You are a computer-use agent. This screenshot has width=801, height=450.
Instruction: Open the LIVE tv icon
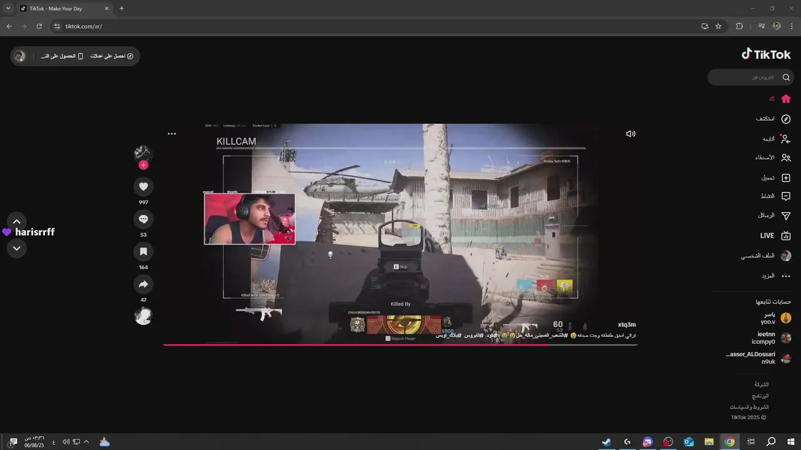tap(786, 236)
